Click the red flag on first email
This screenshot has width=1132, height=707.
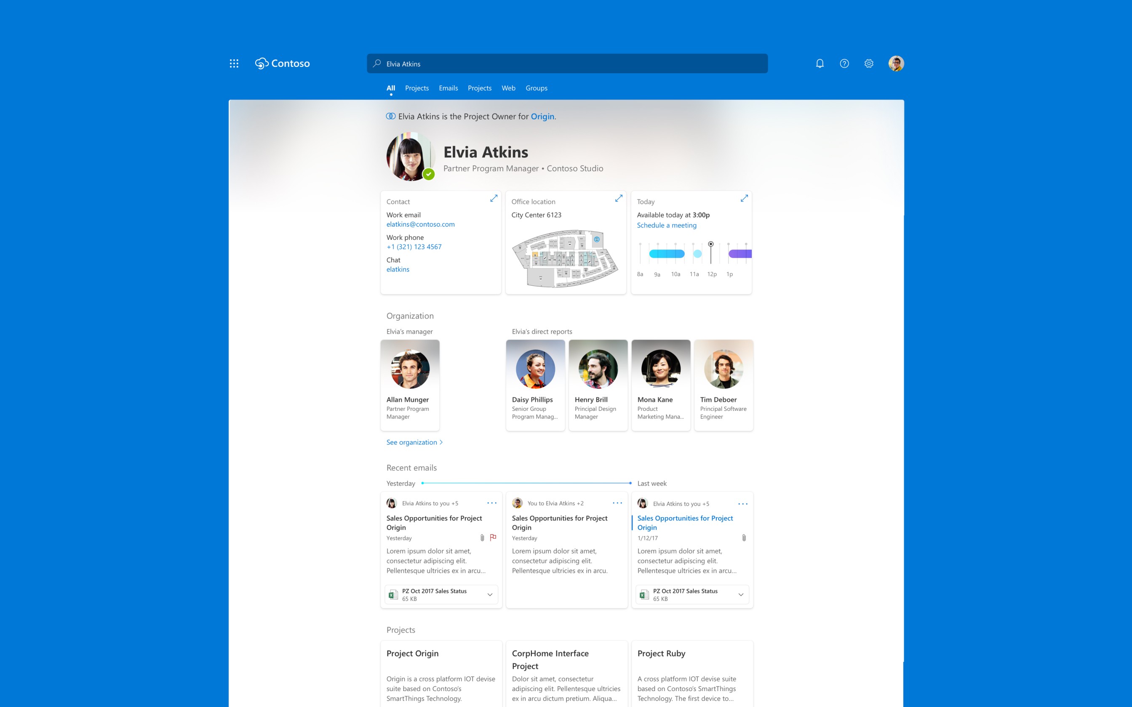pos(493,538)
